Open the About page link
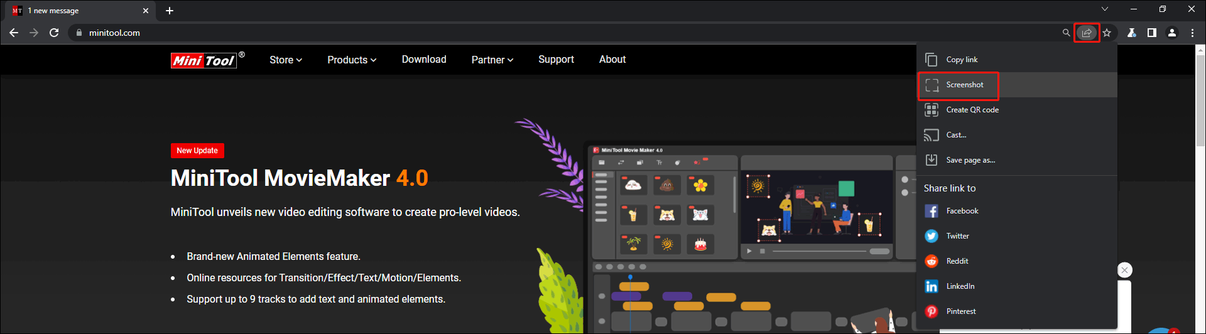Image resolution: width=1206 pixels, height=334 pixels. click(612, 59)
